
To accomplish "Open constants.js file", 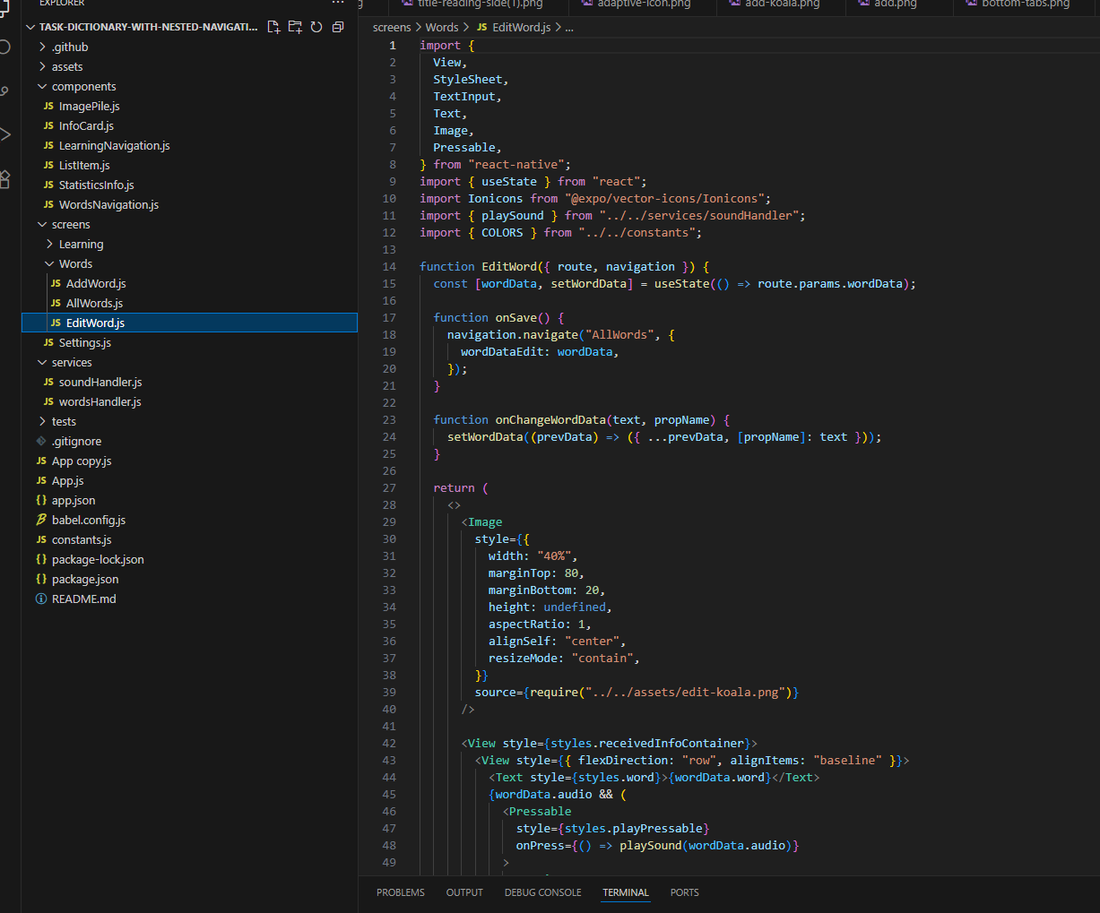I will click(82, 540).
